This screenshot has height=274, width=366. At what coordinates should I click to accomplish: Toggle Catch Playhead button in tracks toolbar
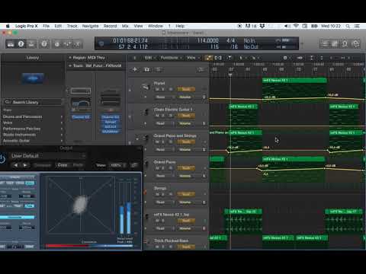click(x=230, y=58)
